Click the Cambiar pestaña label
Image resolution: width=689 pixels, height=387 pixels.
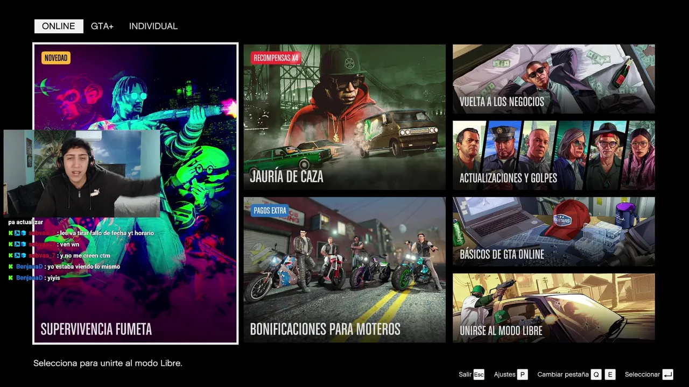point(563,375)
